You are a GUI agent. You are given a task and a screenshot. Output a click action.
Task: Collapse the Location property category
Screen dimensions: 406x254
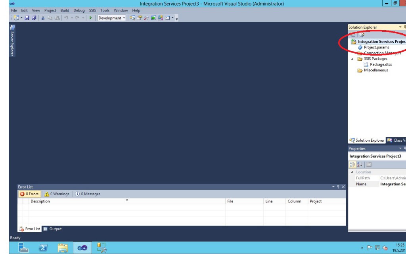352,172
